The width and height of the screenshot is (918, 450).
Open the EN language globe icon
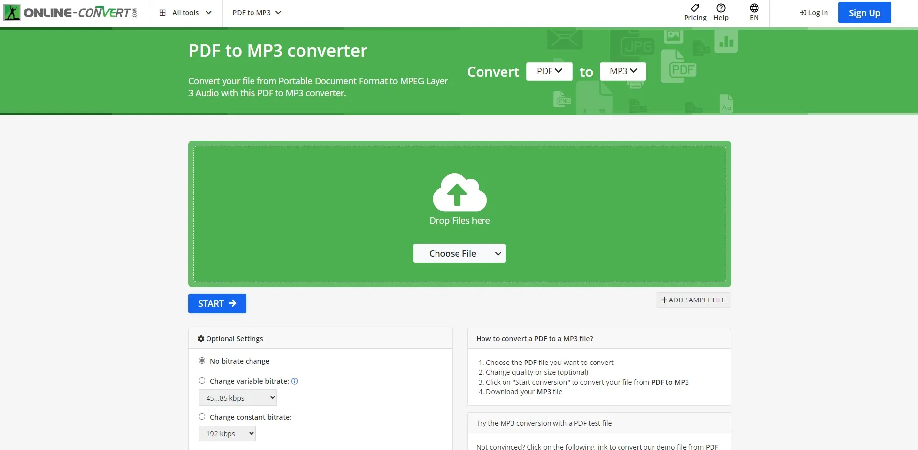[754, 8]
